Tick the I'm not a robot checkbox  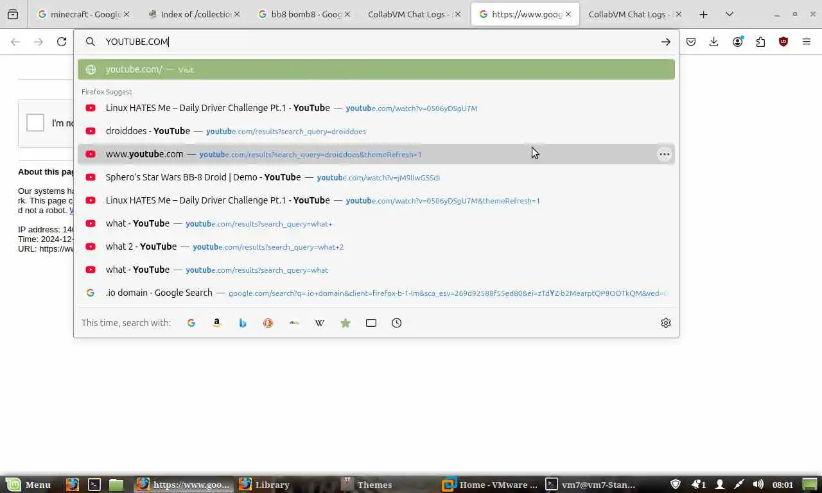[35, 123]
